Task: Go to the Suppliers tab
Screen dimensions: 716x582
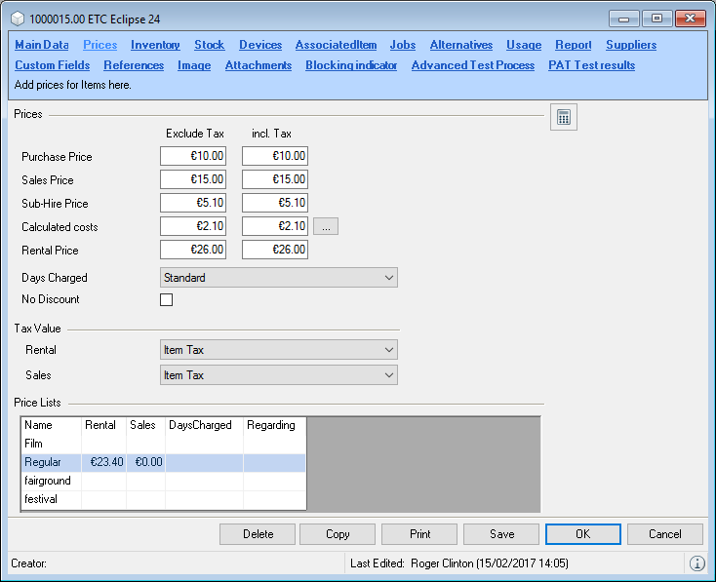Action: coord(630,45)
